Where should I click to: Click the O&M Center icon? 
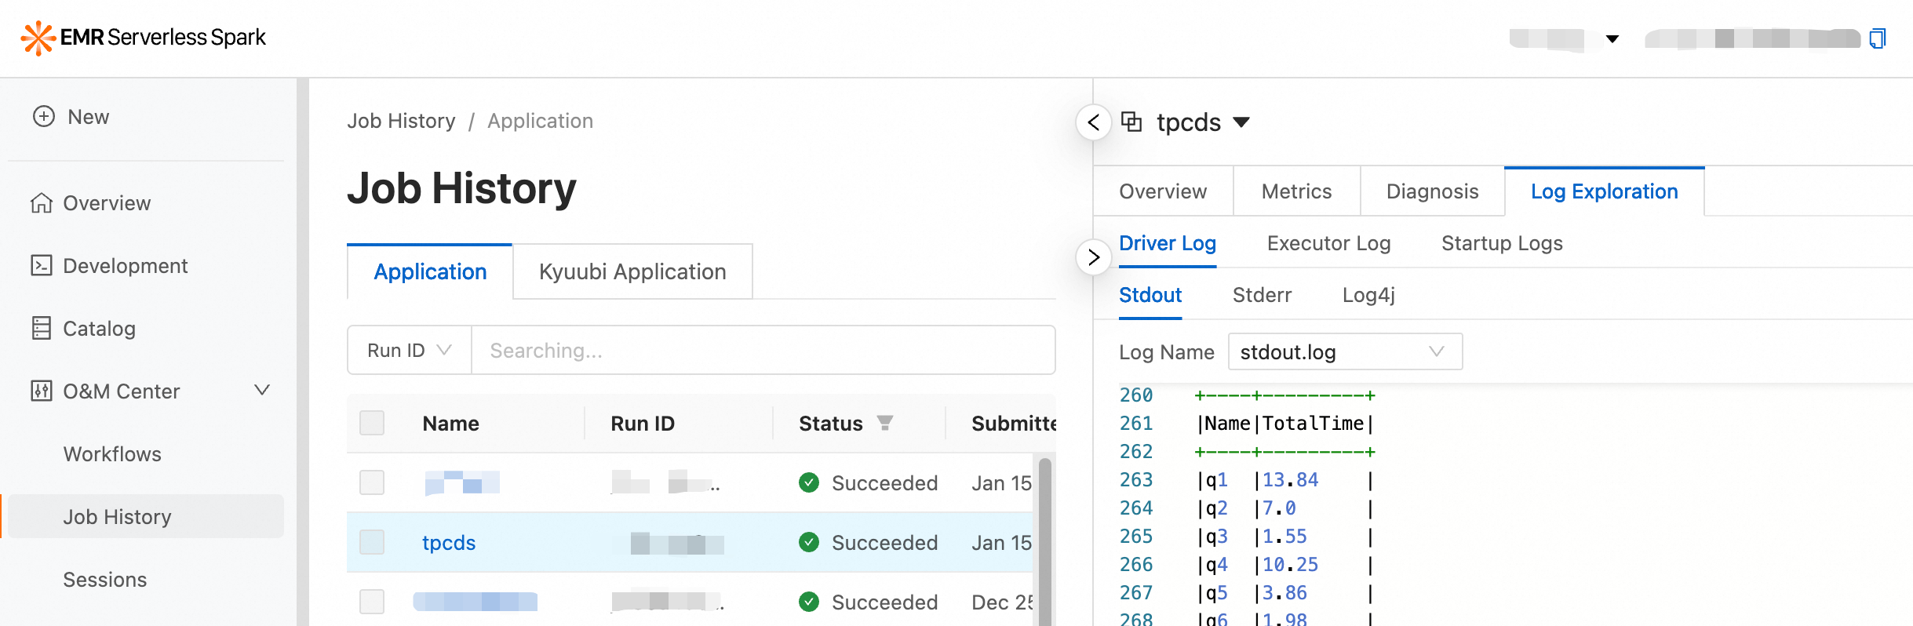click(x=42, y=391)
